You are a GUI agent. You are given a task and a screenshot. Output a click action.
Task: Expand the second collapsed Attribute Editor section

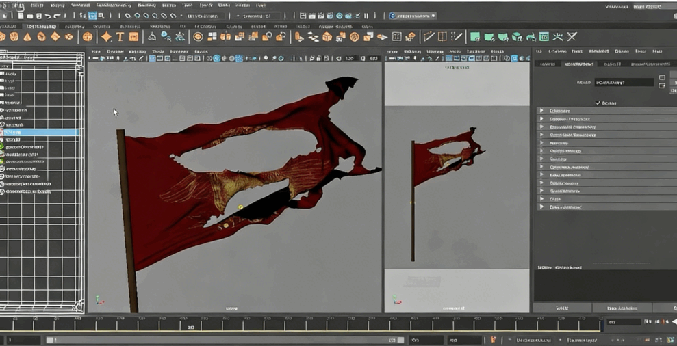point(541,119)
